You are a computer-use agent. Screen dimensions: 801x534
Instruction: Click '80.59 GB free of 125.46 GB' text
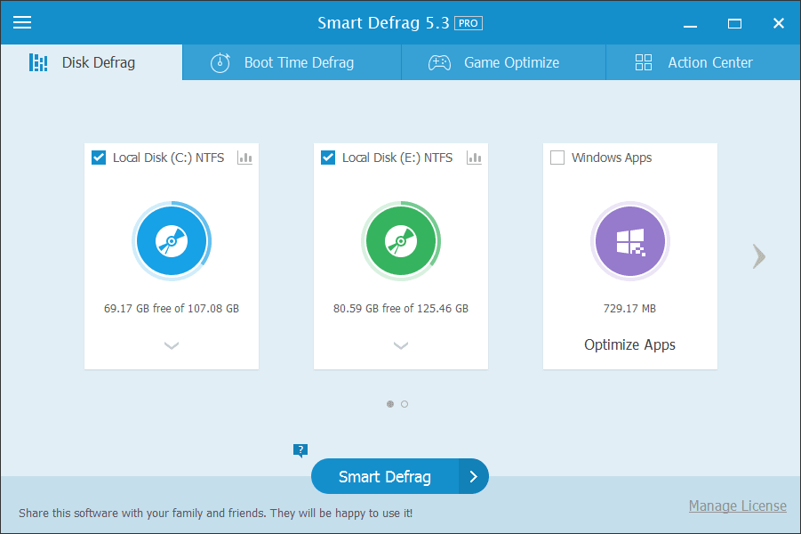coord(401,309)
